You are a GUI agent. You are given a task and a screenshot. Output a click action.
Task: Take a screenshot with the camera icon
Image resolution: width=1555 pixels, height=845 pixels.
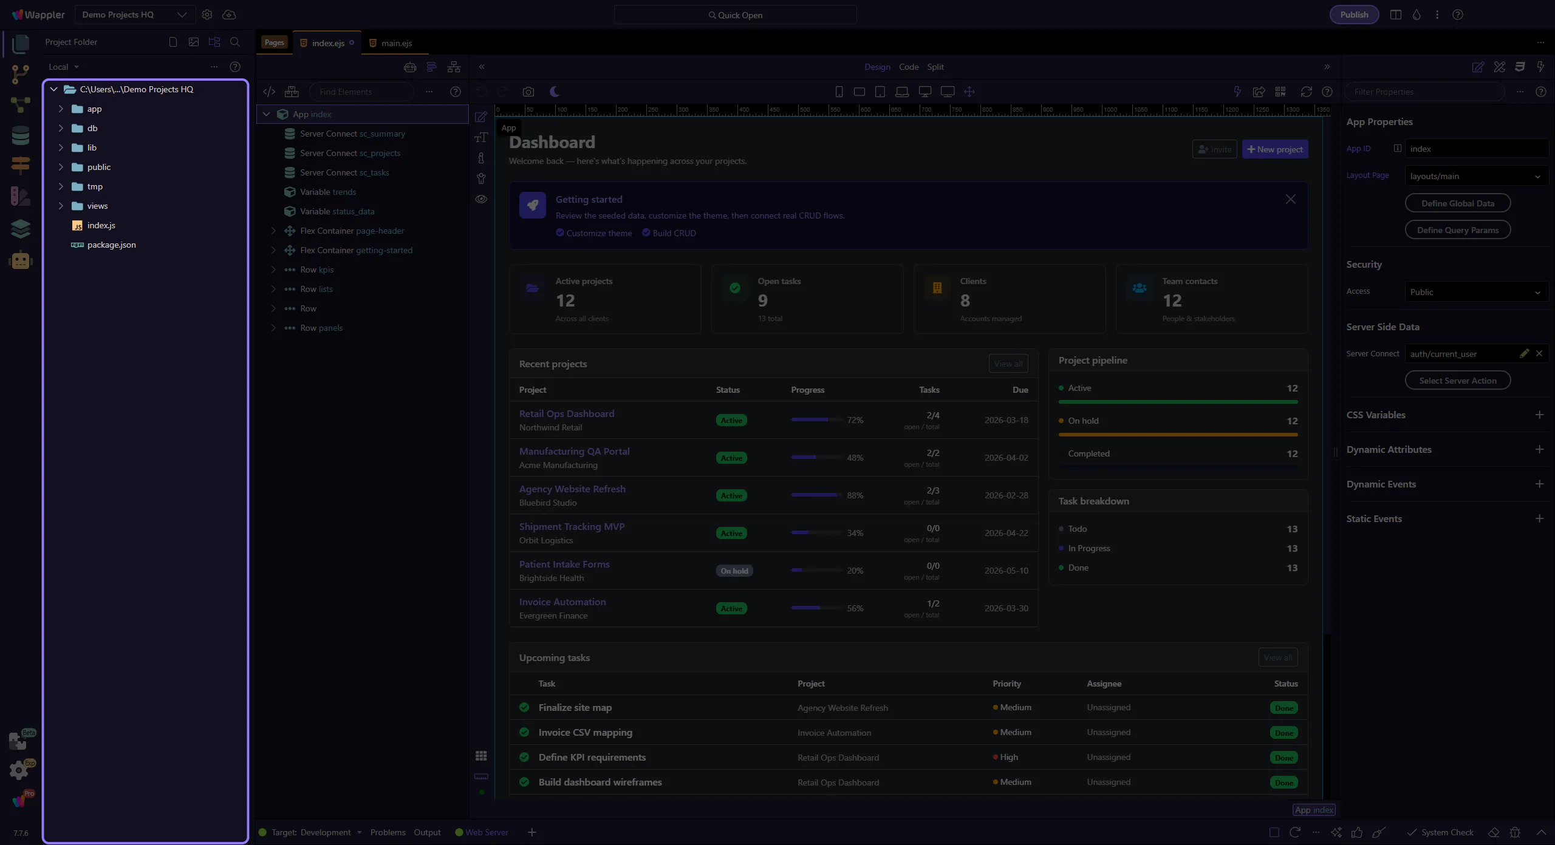pyautogui.click(x=528, y=92)
